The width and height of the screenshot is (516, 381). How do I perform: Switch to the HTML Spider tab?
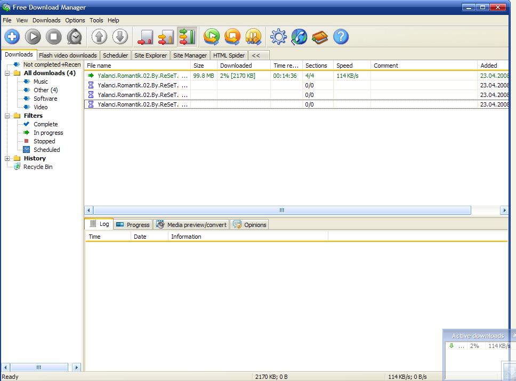(229, 55)
